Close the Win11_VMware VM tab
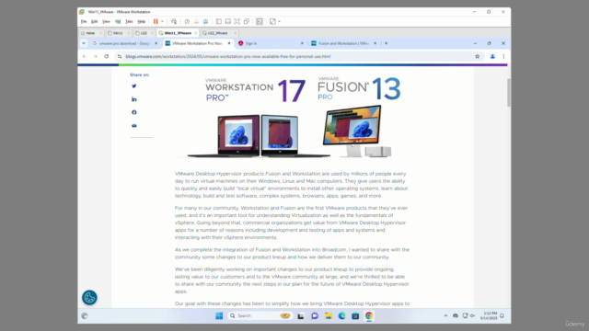Image resolution: width=589 pixels, height=331 pixels. pyautogui.click(x=196, y=33)
